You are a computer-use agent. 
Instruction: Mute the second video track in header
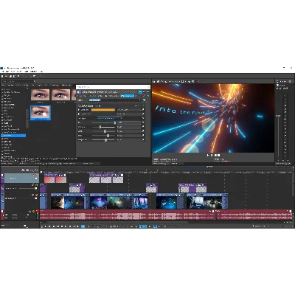(32, 185)
